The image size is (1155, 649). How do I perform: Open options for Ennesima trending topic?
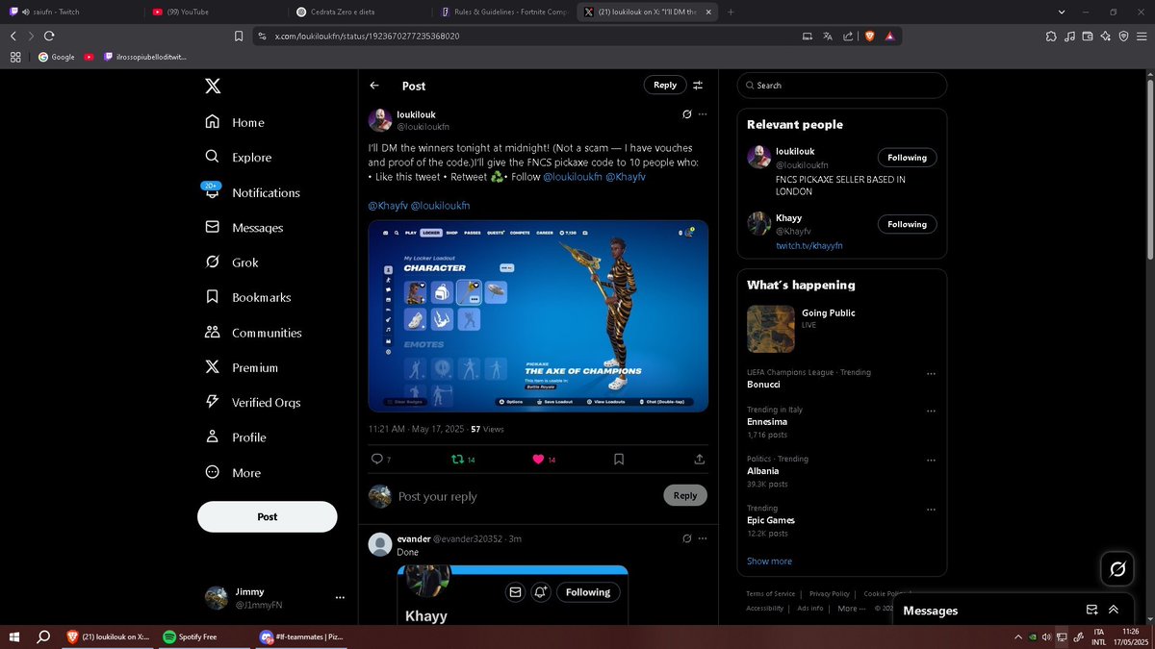click(x=931, y=411)
